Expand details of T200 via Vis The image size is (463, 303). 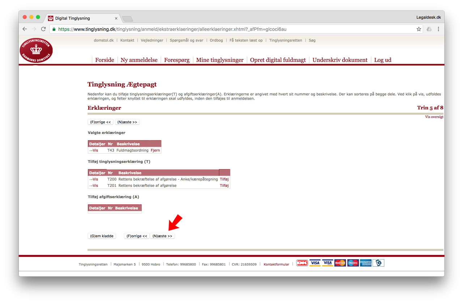tap(94, 179)
